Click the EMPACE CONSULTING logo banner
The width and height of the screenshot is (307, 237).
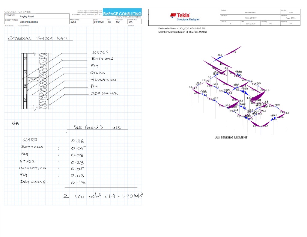[122, 12]
